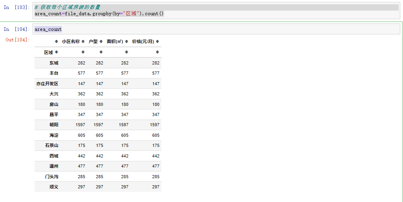This screenshot has width=403, height=202.
Task: Sort arrows beside the 区域 index label
Action: tap(56, 52)
